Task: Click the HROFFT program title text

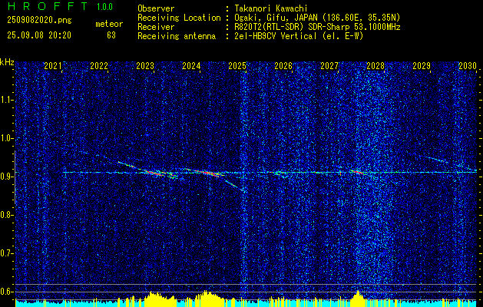Action: 48,6
